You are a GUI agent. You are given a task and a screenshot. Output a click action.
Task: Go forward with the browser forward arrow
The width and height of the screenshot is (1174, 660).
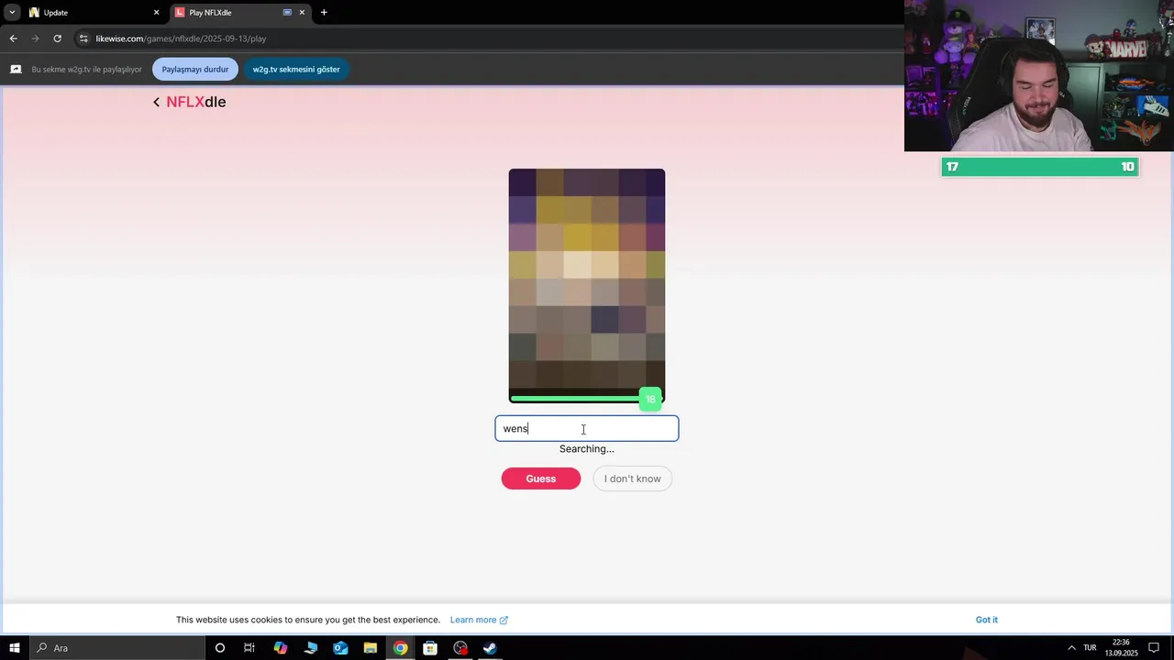pyautogui.click(x=35, y=38)
